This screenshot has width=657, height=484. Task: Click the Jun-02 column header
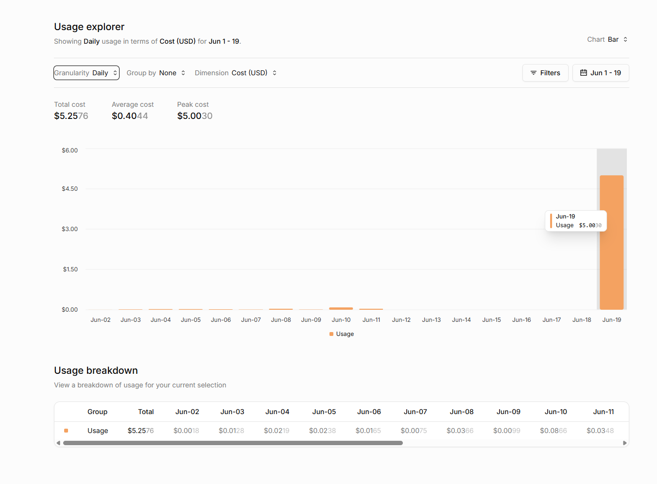[x=187, y=412]
